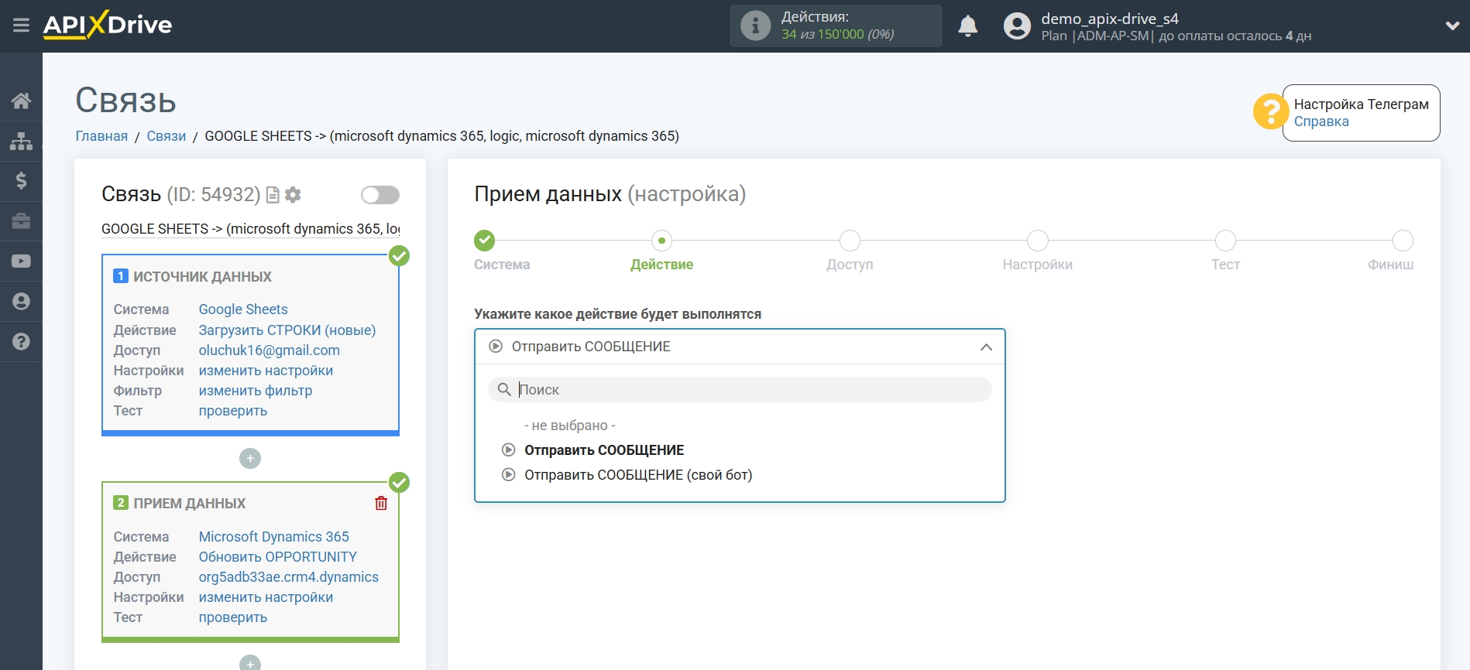Image resolution: width=1470 pixels, height=670 pixels.
Task: Go to the Доступ step
Action: (x=850, y=241)
